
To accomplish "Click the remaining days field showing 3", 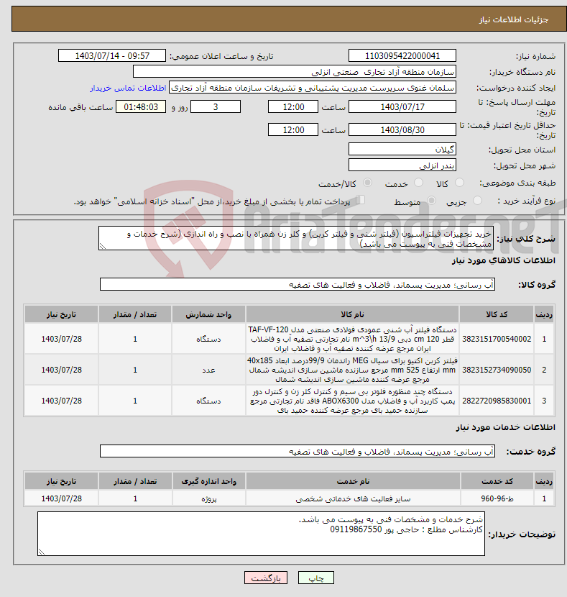I will (x=216, y=106).
